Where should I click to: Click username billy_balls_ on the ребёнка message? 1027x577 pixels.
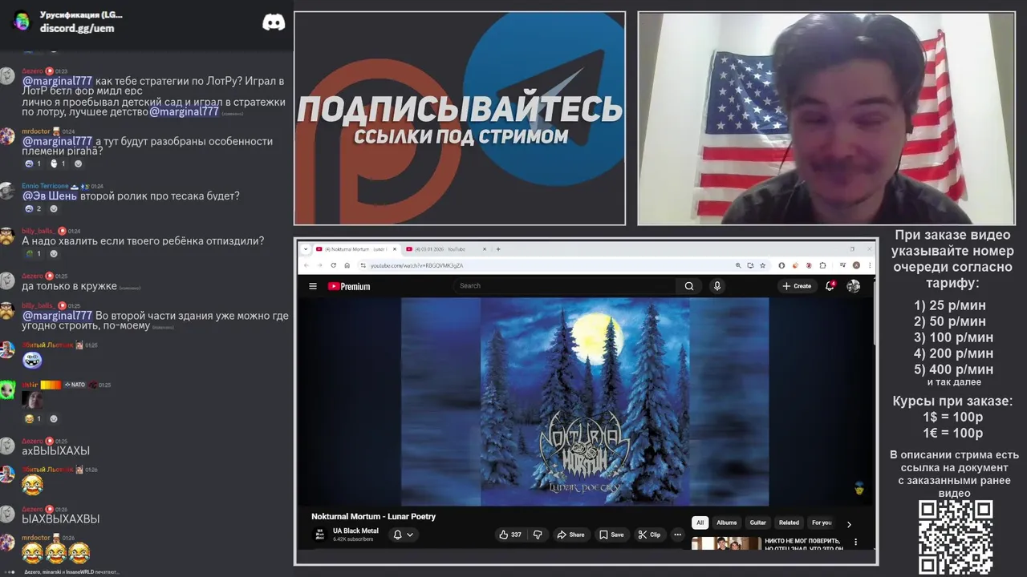38,231
